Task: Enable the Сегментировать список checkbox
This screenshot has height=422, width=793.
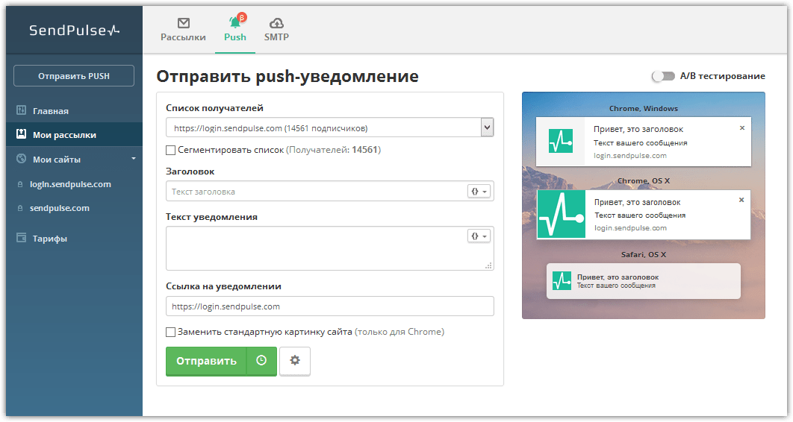Action: (x=171, y=150)
